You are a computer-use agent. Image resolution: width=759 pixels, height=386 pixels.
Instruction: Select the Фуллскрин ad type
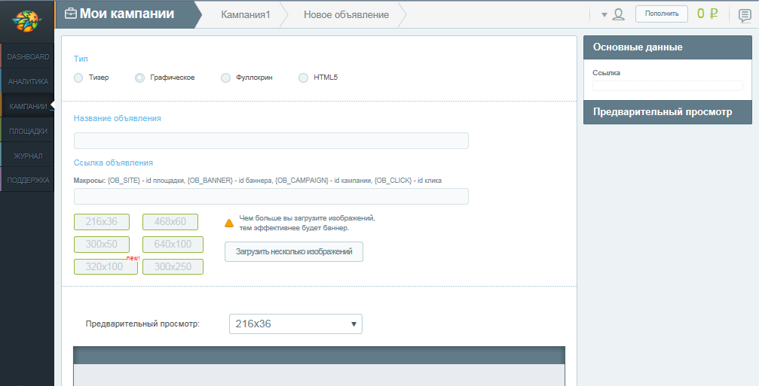click(x=225, y=78)
